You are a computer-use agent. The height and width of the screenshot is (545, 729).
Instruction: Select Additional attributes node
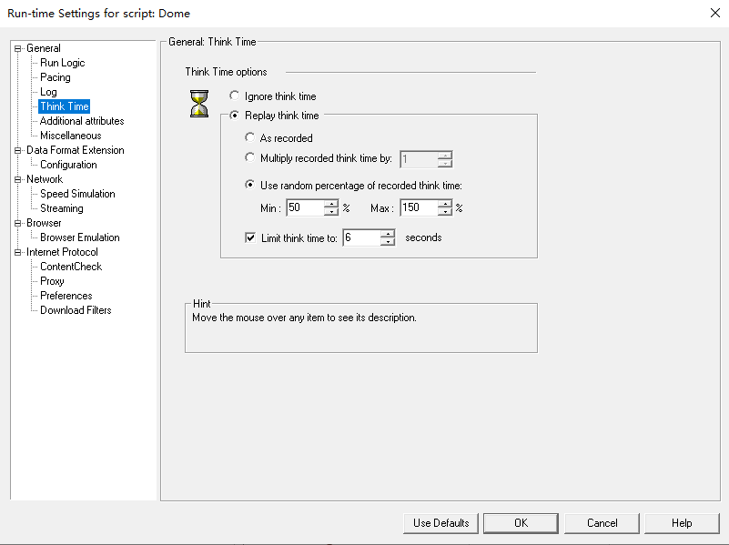80,120
